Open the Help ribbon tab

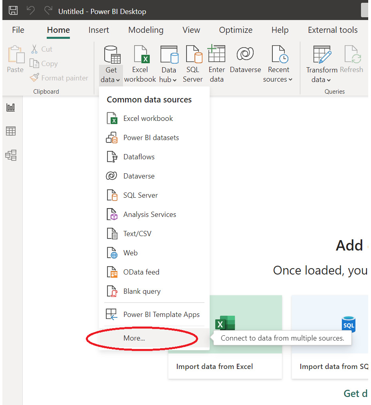point(280,30)
